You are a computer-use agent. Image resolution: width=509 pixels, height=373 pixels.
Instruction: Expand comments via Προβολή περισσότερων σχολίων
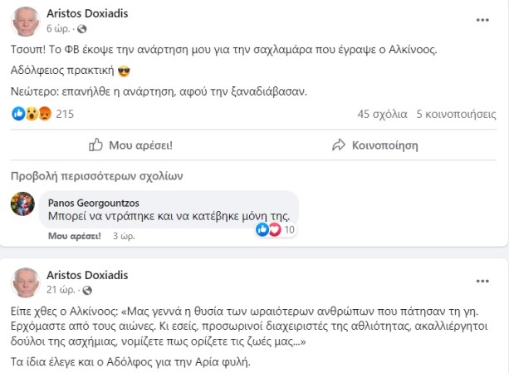pos(96,175)
